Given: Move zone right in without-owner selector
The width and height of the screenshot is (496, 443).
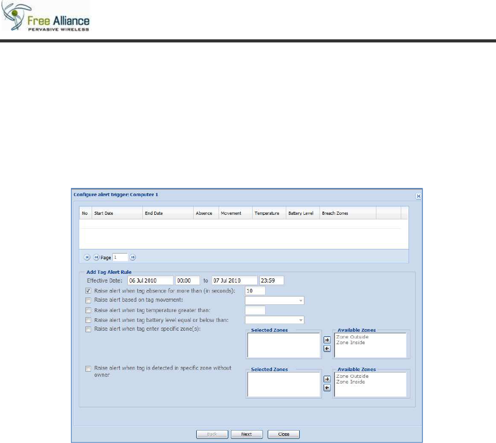Looking at the screenshot, I should pyautogui.click(x=327, y=379).
